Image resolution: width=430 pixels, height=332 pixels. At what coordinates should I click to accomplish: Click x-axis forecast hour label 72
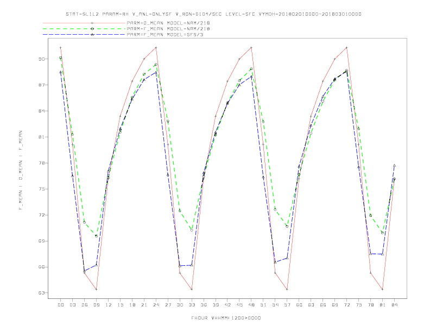tap(347, 305)
